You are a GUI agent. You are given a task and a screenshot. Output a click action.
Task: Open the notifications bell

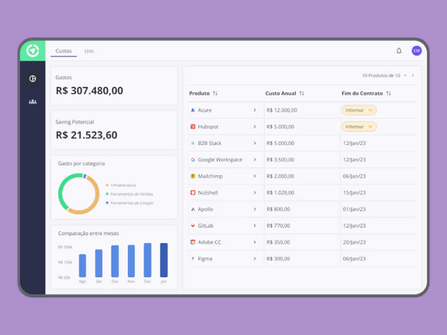click(x=399, y=51)
